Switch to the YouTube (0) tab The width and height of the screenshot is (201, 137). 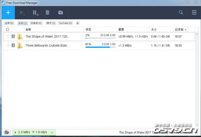[66, 23]
